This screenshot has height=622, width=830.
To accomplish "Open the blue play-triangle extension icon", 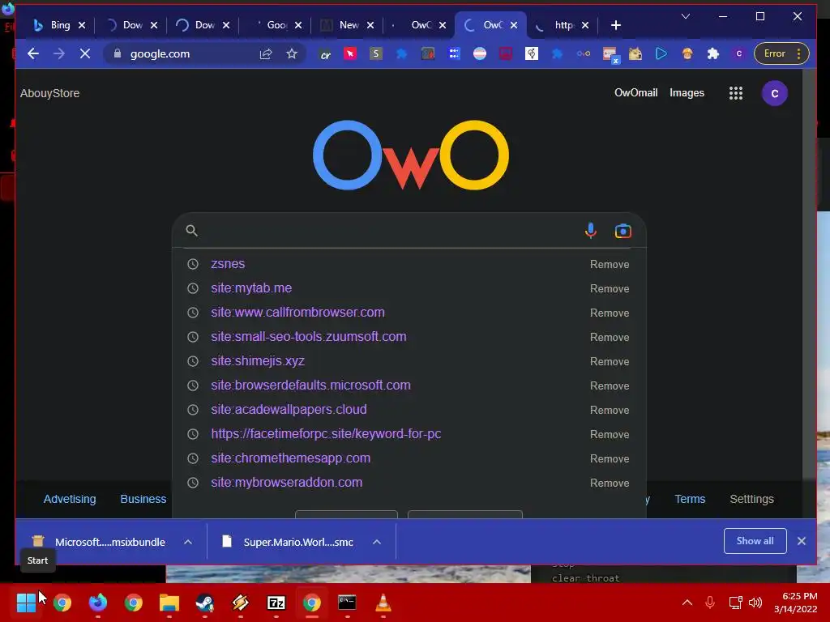I will pyautogui.click(x=661, y=53).
